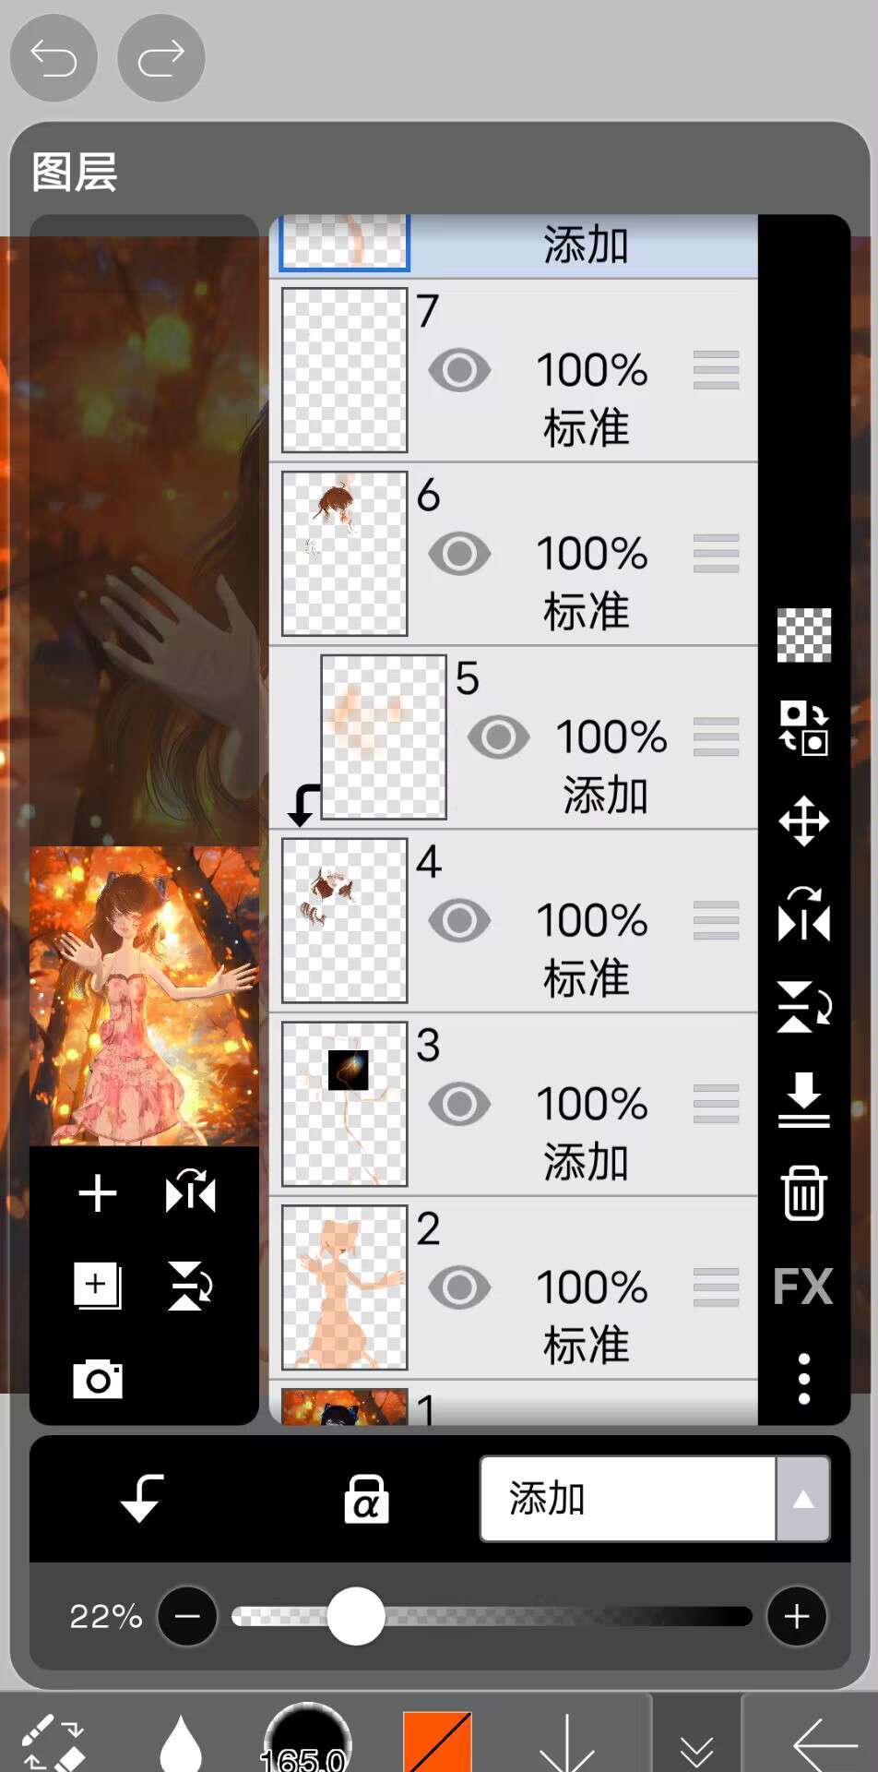Expand blend mode list arrow

click(803, 1499)
